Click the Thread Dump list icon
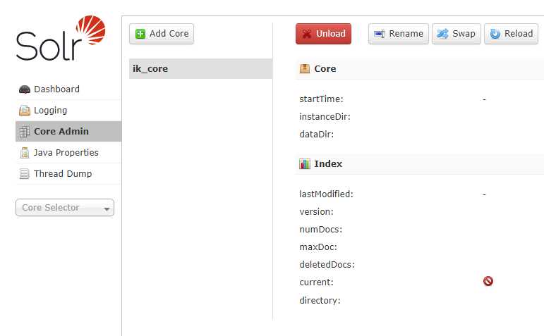This screenshot has width=544, height=336. [x=24, y=174]
